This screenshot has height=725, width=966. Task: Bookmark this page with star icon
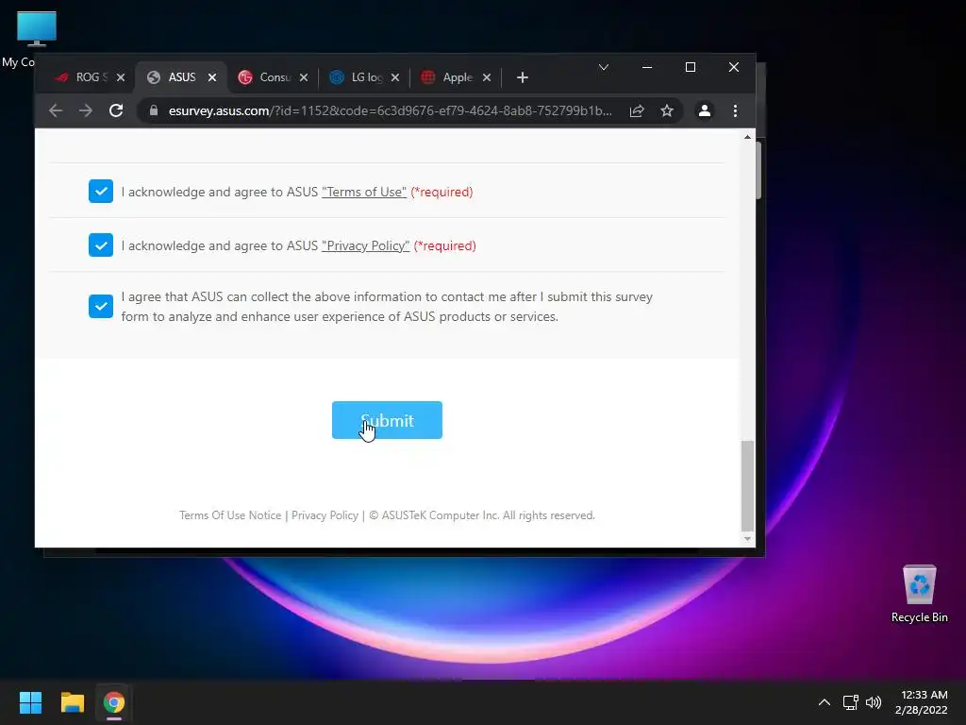667,110
